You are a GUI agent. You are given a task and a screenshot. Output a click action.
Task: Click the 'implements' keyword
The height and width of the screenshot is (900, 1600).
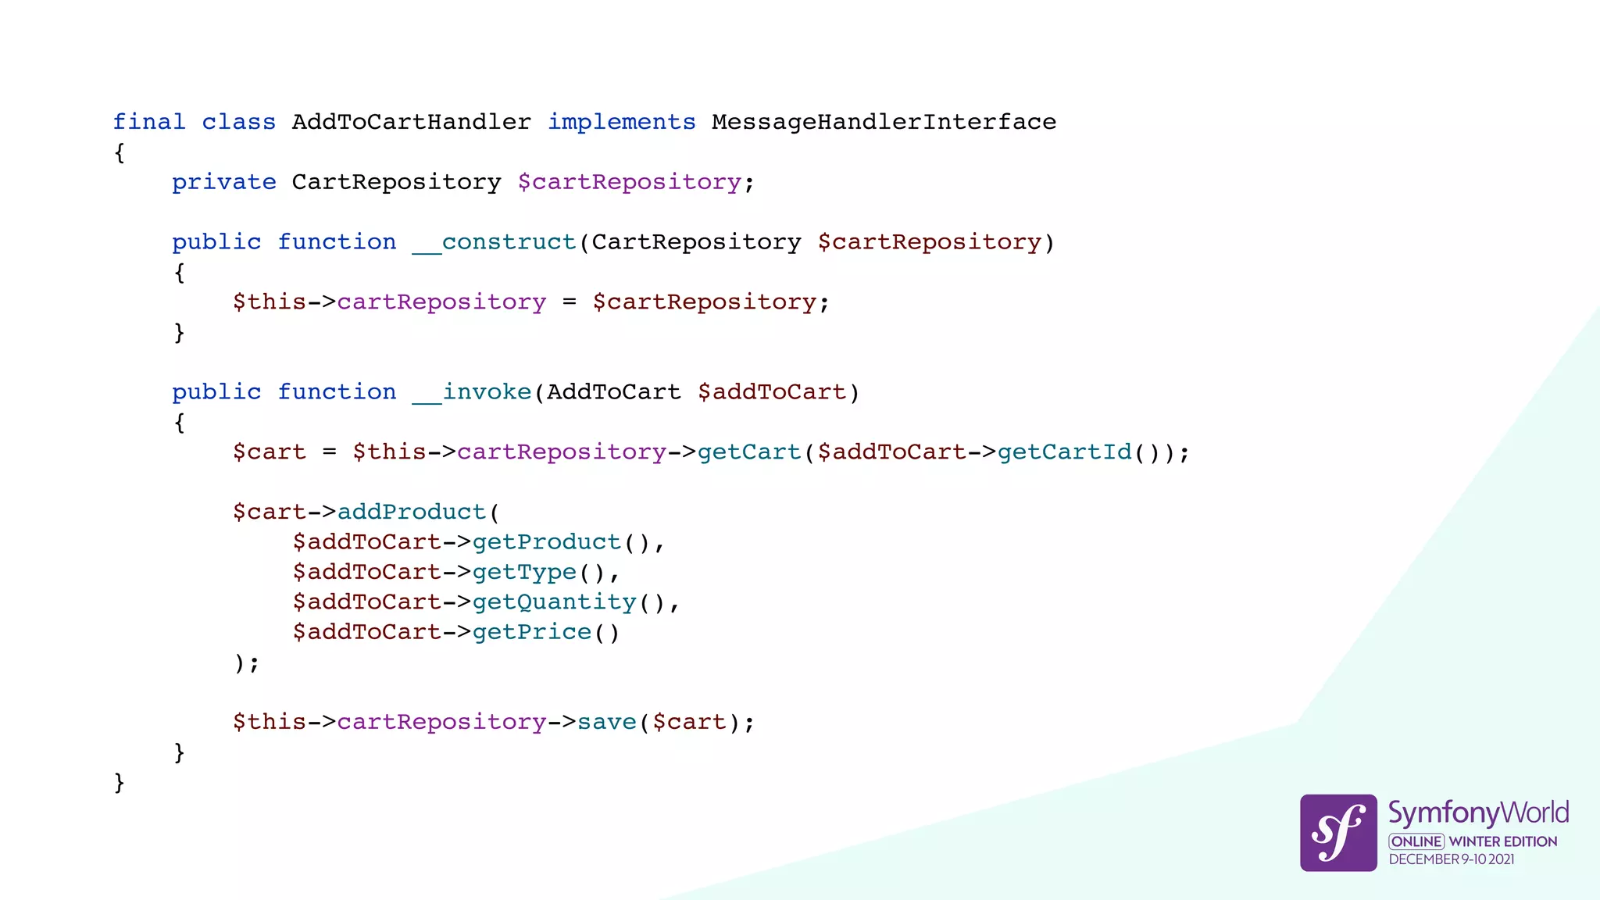point(621,122)
